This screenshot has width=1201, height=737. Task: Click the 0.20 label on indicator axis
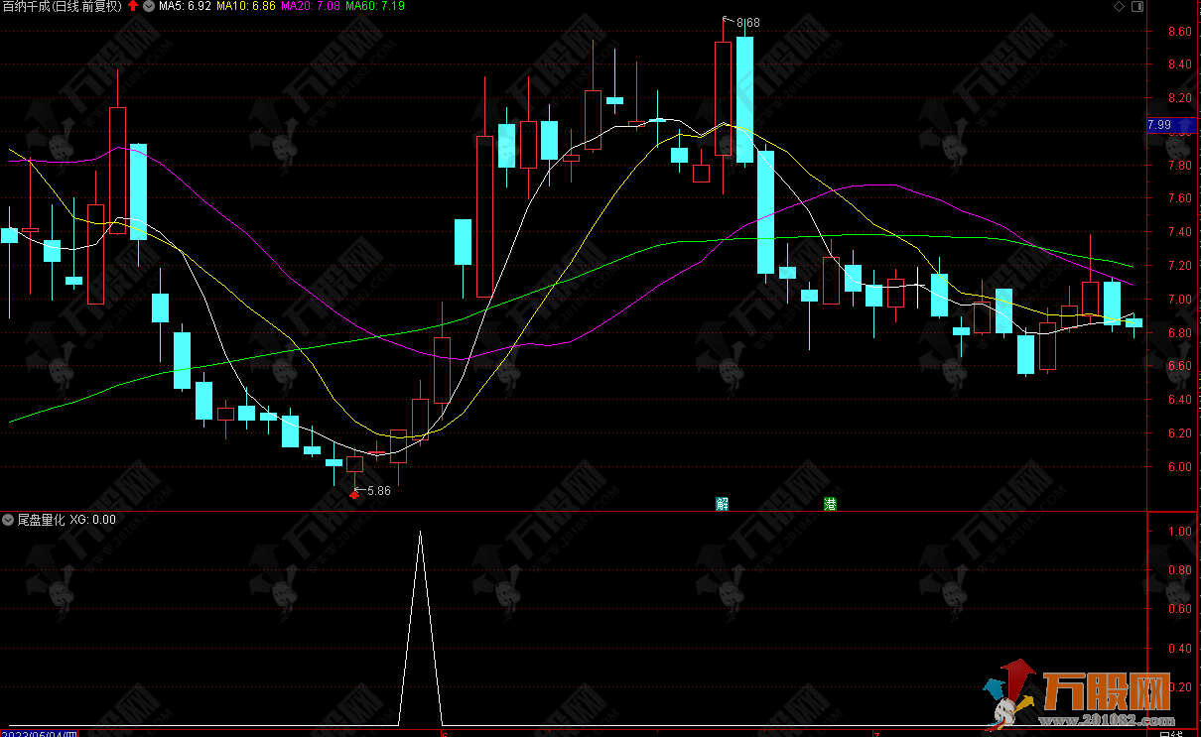point(1180,687)
